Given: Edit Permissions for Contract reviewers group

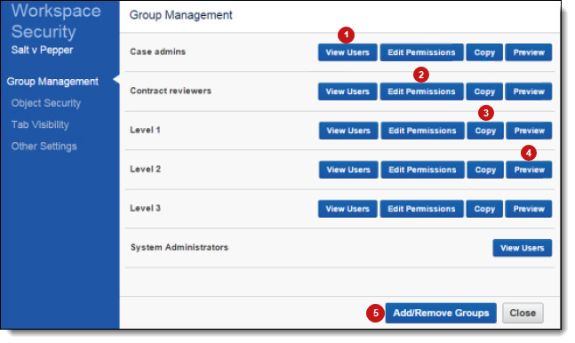Looking at the screenshot, I should [421, 92].
